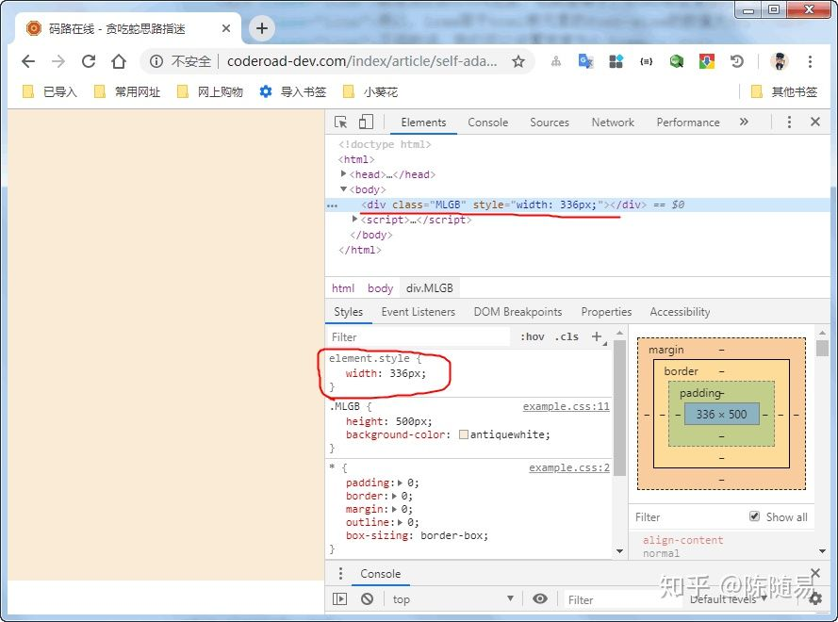This screenshot has height=622, width=838.
Task: Bookmark this page with the star icon
Action: click(x=518, y=61)
